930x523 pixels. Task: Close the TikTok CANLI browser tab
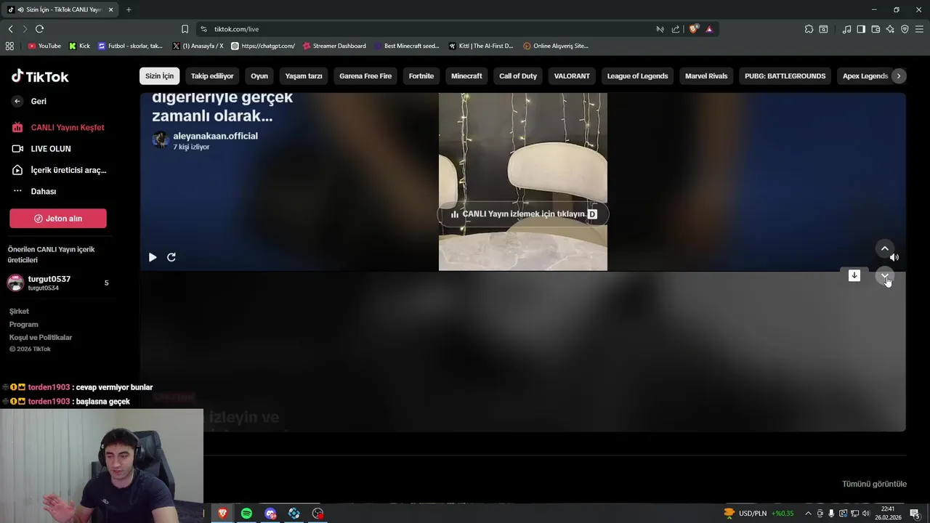(110, 9)
